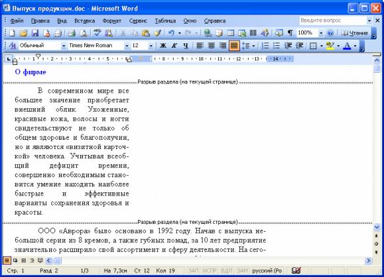Open the font size 12 dropdown

(151, 46)
